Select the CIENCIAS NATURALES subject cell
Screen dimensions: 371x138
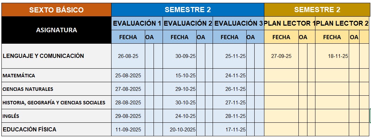point(56,89)
